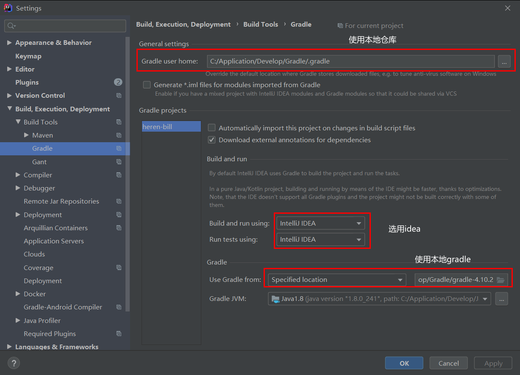Click the Java1.8 JDK folder icon
The image size is (520, 375).
click(x=275, y=299)
